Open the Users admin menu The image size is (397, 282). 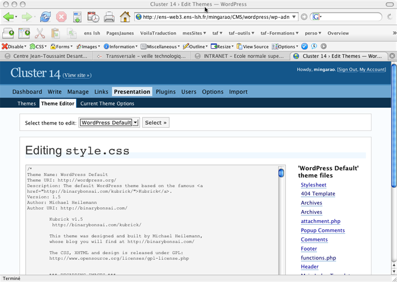(189, 92)
